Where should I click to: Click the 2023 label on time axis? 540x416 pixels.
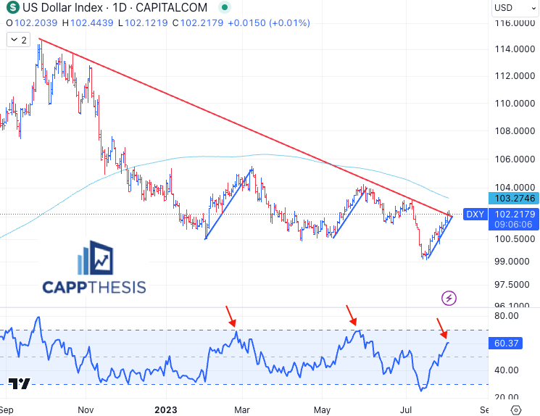pyautogui.click(x=165, y=409)
